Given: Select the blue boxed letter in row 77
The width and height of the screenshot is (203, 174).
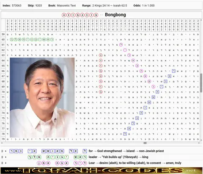Looking at the screenshot, I should 129,129.
